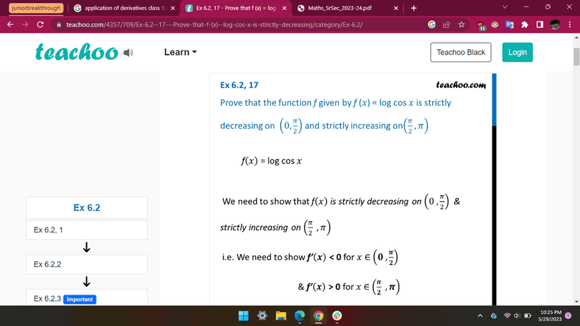Switch to application of derivatives tab

[x=119, y=8]
